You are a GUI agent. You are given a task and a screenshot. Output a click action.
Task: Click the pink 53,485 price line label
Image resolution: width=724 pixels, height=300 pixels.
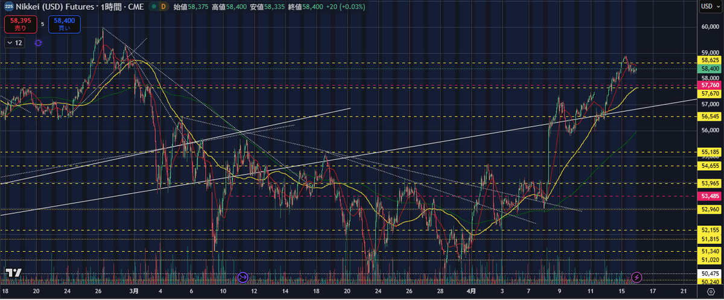710,196
